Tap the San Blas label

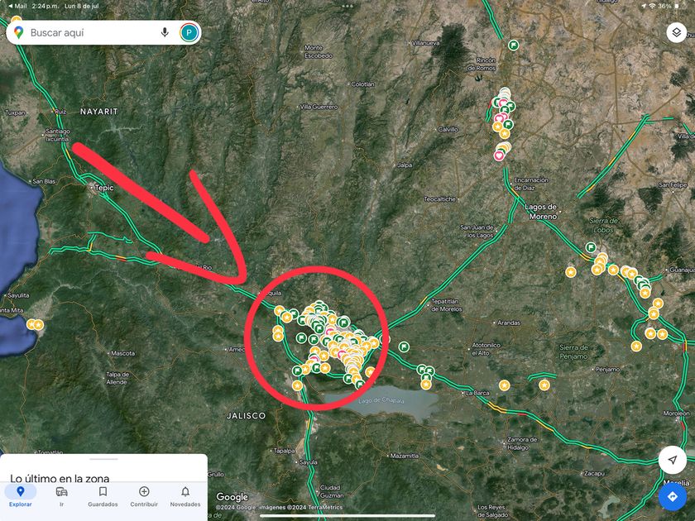click(44, 181)
